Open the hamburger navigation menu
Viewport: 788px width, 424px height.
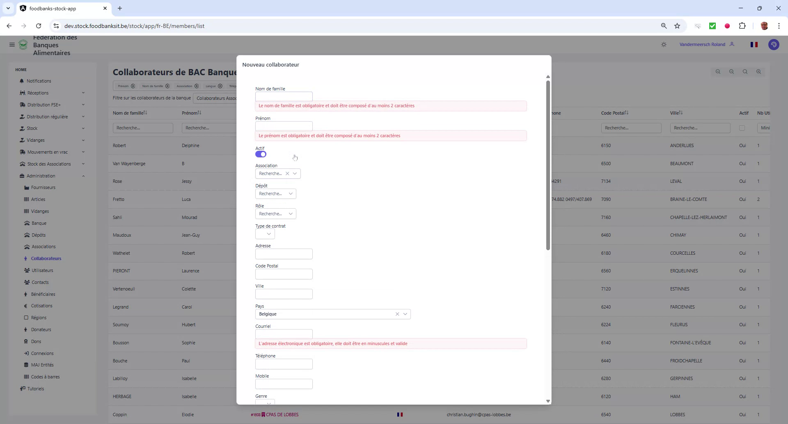pos(12,45)
